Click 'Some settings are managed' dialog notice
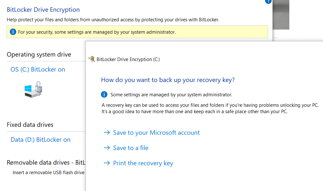This screenshot has width=323, height=191. (x=171, y=95)
